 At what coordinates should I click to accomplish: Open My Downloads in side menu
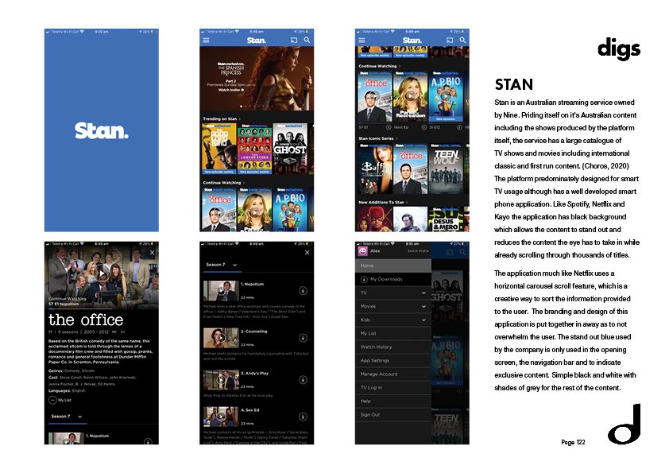pyautogui.click(x=393, y=279)
